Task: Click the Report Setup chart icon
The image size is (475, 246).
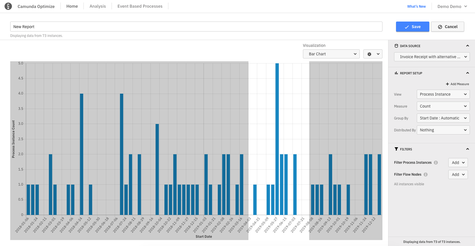Action: (396, 73)
